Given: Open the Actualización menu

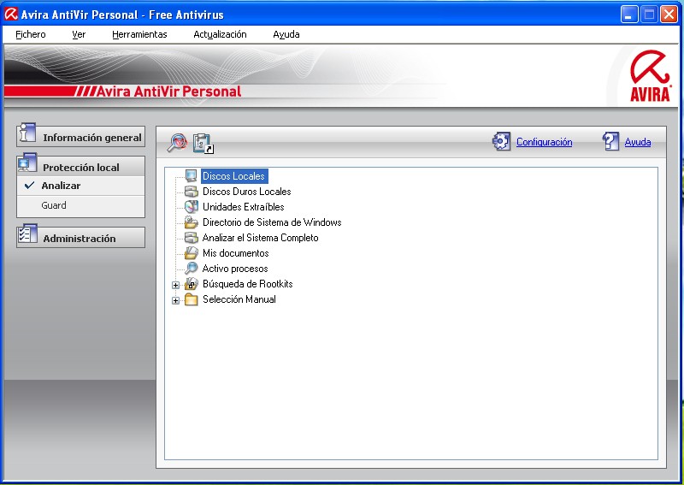Looking at the screenshot, I should (220, 34).
